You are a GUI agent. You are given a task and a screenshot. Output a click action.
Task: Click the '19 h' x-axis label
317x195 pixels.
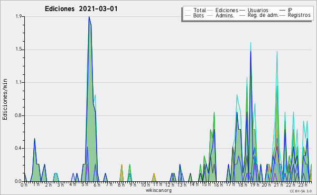(255, 184)
